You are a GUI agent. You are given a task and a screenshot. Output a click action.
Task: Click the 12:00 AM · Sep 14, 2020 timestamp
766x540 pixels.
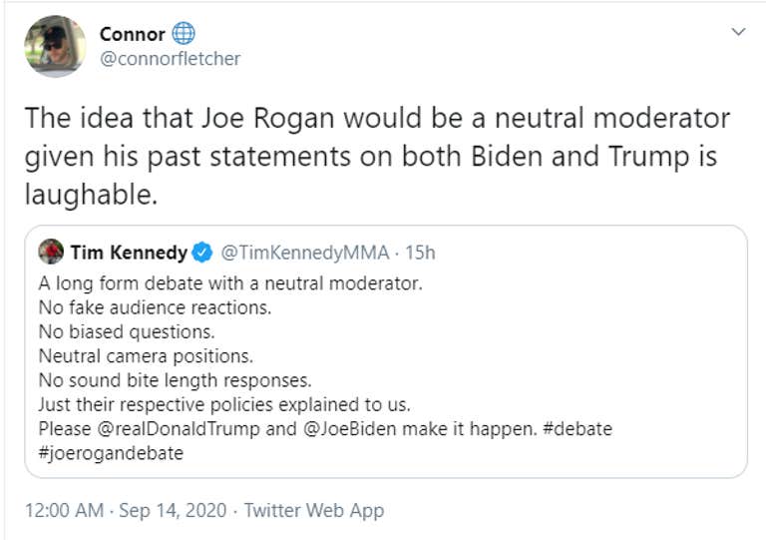coord(127,510)
